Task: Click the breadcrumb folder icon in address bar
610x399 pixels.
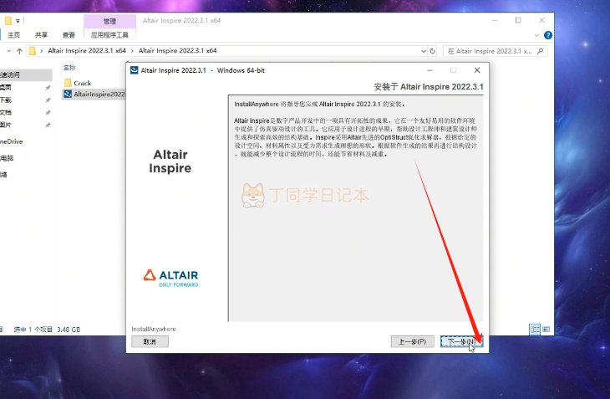Action: (x=33, y=51)
